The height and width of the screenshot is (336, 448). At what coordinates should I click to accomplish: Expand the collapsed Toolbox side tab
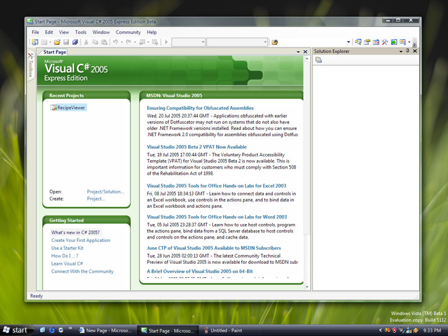(x=31, y=65)
